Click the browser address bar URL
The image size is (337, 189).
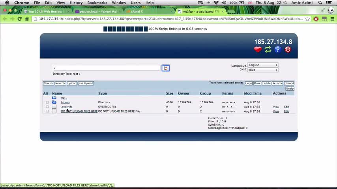(171, 19)
